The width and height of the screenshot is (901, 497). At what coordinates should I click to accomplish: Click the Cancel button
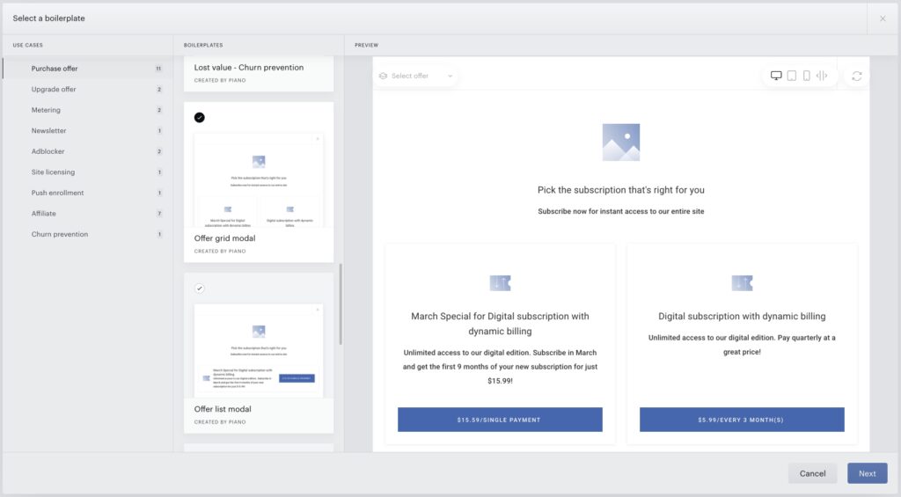point(812,473)
